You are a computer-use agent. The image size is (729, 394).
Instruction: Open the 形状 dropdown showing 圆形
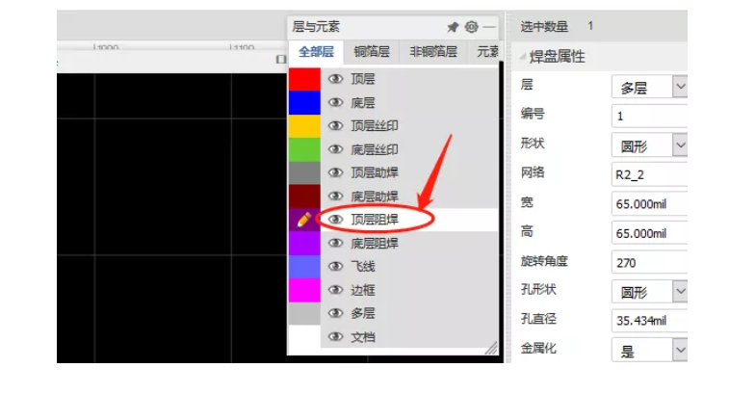coord(649,145)
